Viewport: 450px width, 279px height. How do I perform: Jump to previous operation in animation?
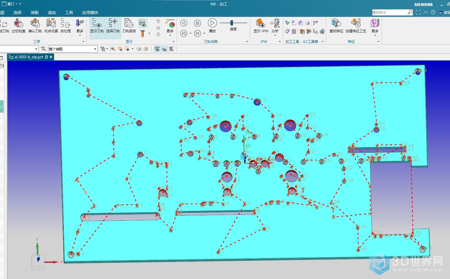pos(184,33)
